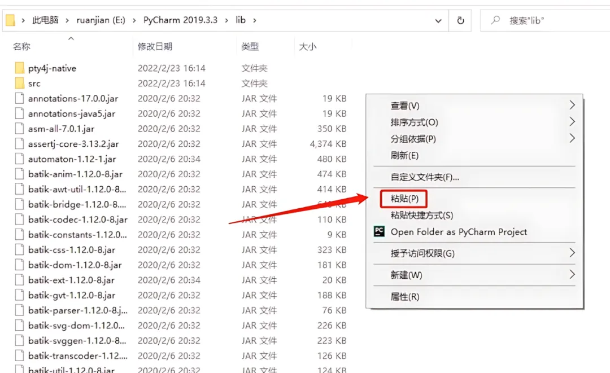Open 新建(W) submenu arrow
The image size is (610, 373).
click(572, 275)
